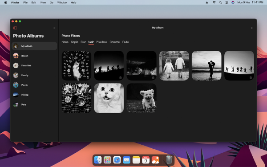This screenshot has width=267, height=167.
Task: Open the Pets album
Action: [34, 105]
